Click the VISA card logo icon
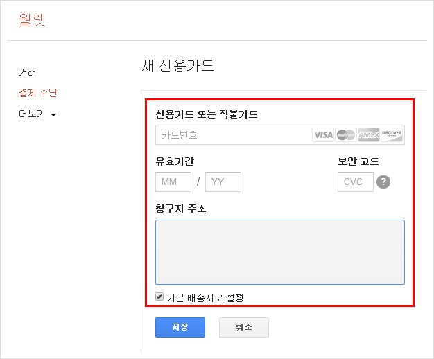This screenshot has height=359, width=434. pos(323,134)
